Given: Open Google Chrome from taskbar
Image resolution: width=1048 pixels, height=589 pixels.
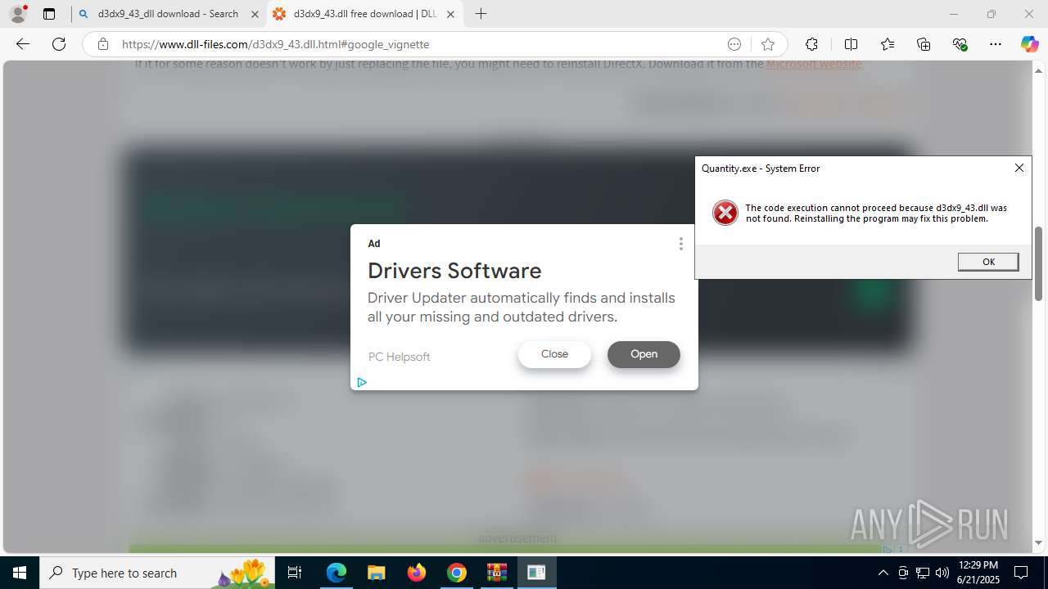Looking at the screenshot, I should [x=457, y=573].
